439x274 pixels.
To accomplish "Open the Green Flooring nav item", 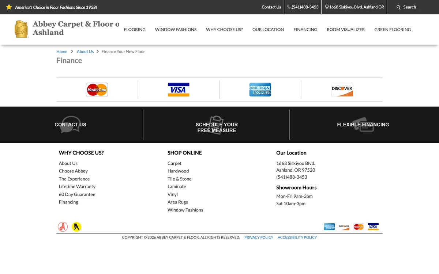I will pyautogui.click(x=393, y=30).
